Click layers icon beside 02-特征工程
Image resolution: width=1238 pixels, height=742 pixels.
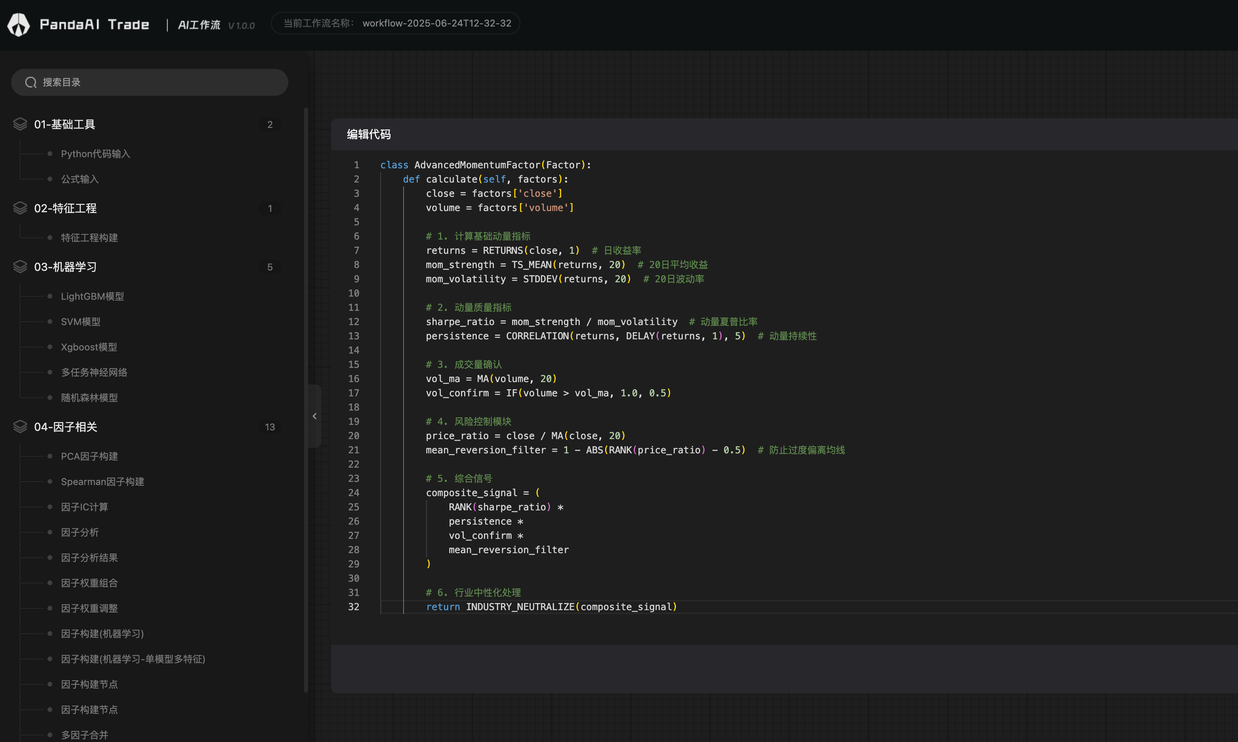pyautogui.click(x=20, y=208)
